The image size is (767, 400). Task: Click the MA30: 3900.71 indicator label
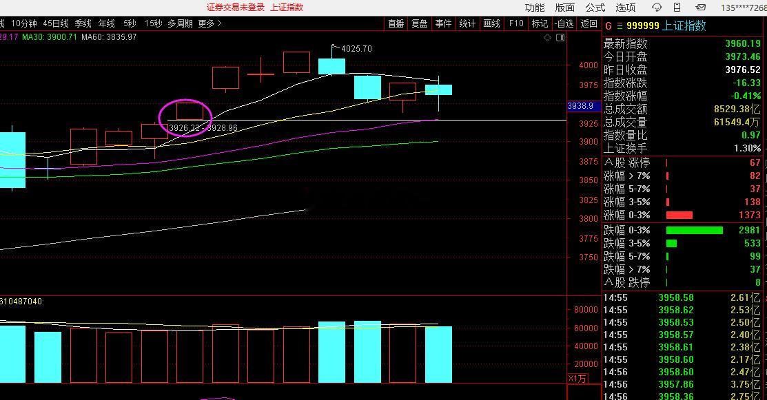click(x=50, y=36)
